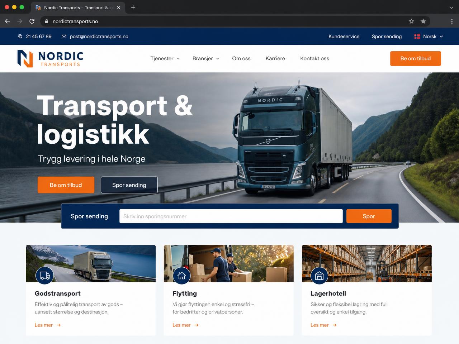The width and height of the screenshot is (459, 344).
Task: Close the Nordic Transports tab
Action: (x=119, y=8)
